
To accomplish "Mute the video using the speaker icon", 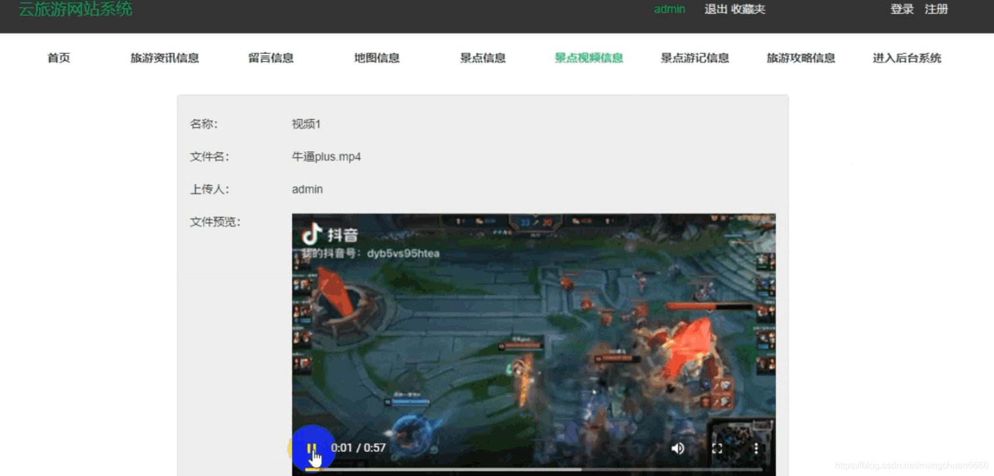I will point(678,448).
